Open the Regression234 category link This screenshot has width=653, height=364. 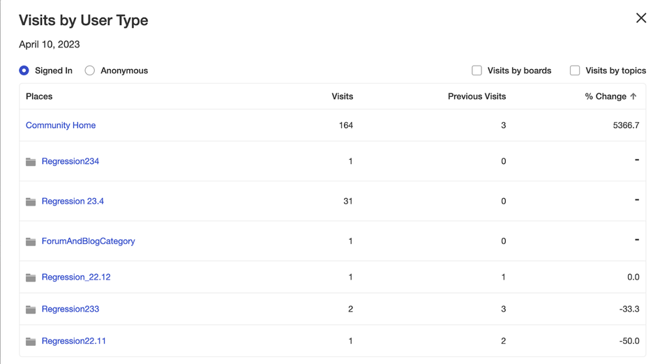(70, 161)
